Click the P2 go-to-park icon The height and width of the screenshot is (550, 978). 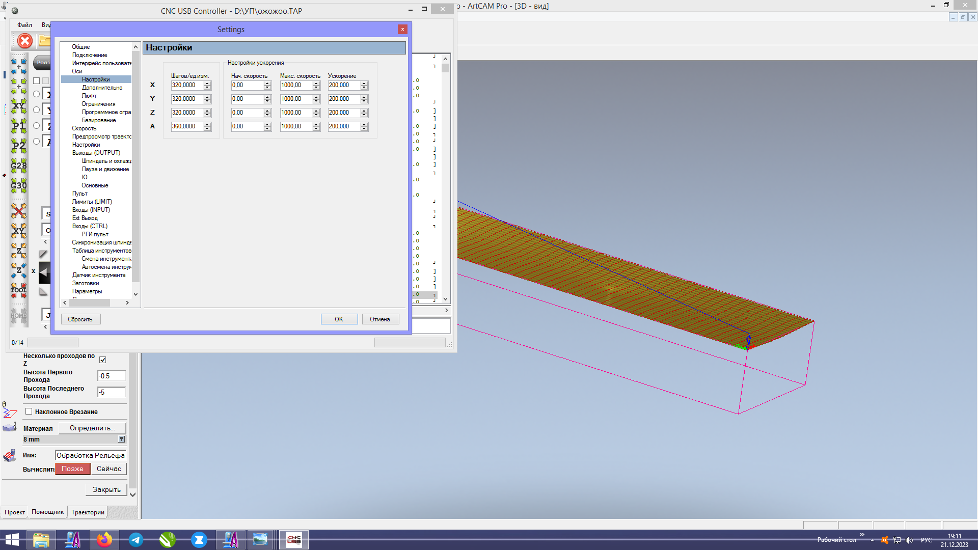(19, 146)
